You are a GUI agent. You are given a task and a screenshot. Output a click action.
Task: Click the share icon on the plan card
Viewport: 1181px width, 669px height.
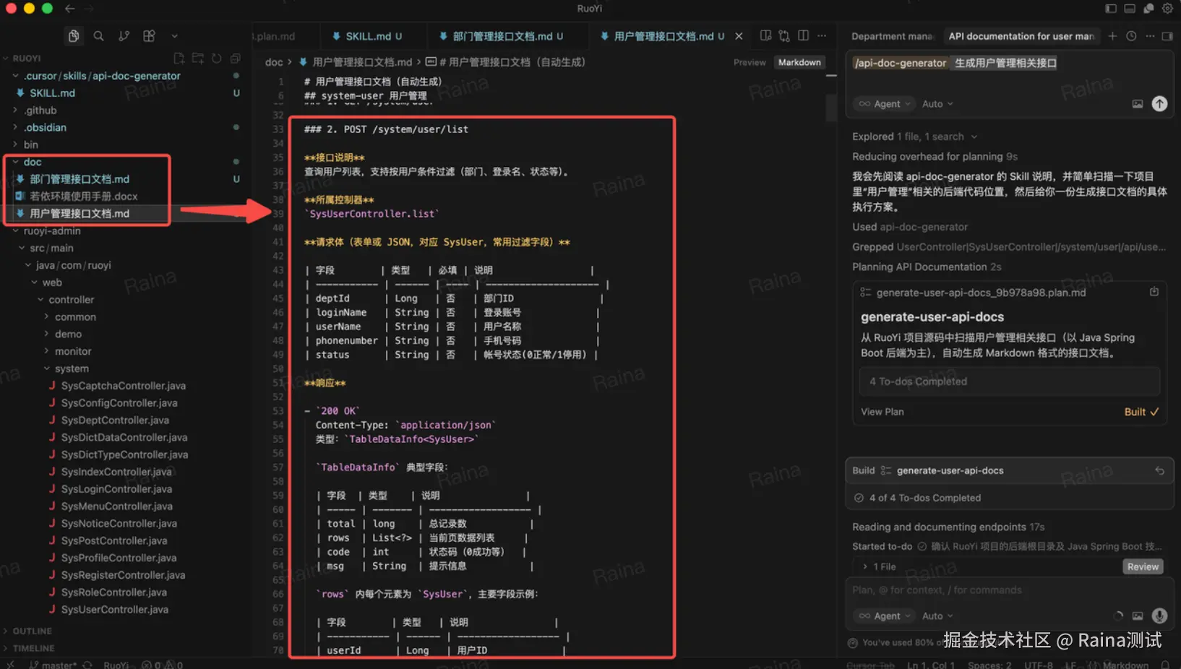1154,292
